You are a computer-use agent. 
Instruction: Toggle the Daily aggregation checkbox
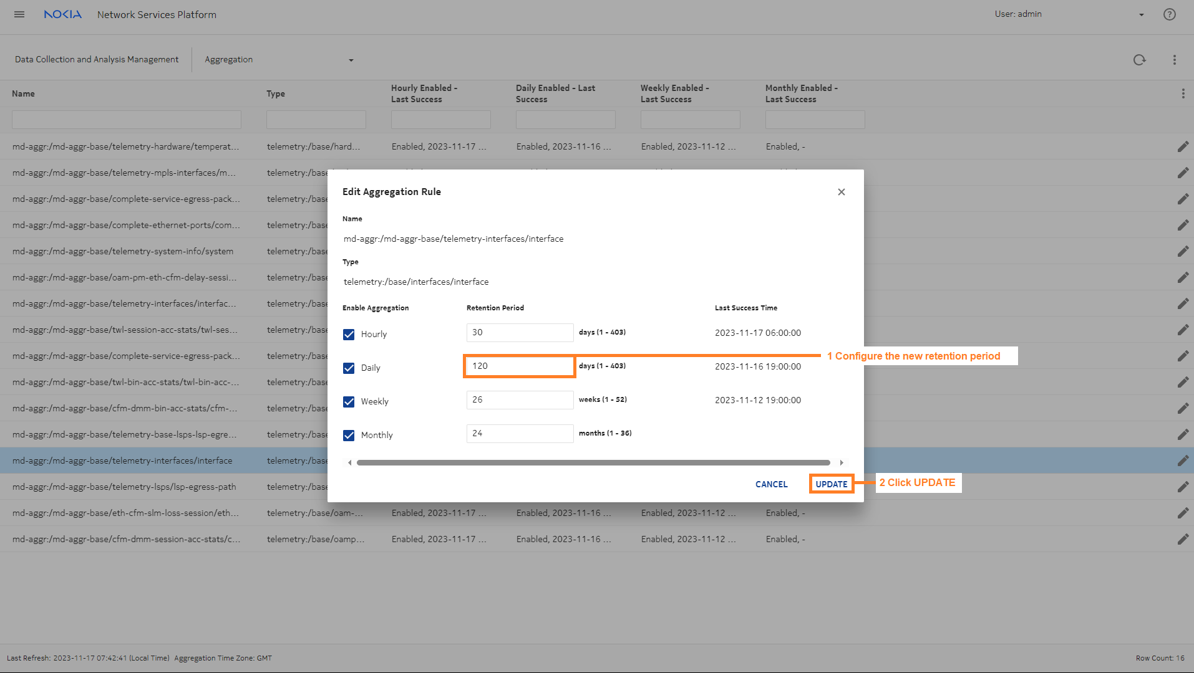[349, 368]
